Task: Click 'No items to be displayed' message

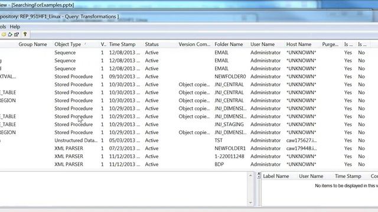Action: pyautogui.click(x=347, y=185)
